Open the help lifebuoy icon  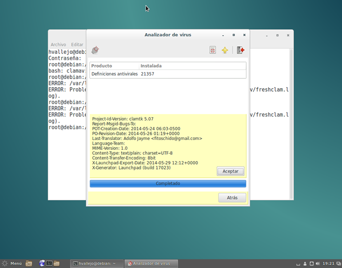coord(213,50)
